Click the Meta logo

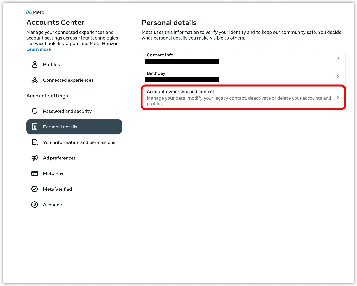point(35,12)
